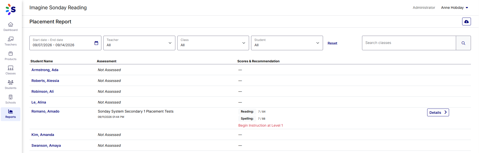Open the Students sidebar icon

click(x=11, y=82)
